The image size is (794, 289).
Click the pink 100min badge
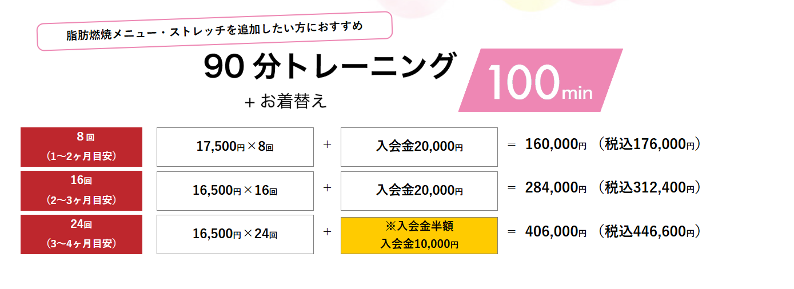540,81
